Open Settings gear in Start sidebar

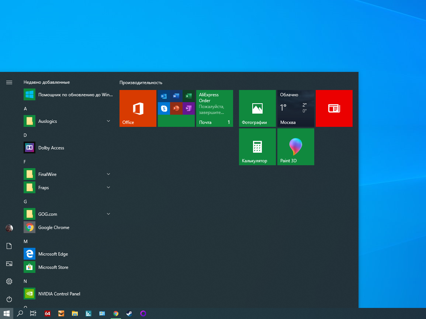tap(9, 281)
